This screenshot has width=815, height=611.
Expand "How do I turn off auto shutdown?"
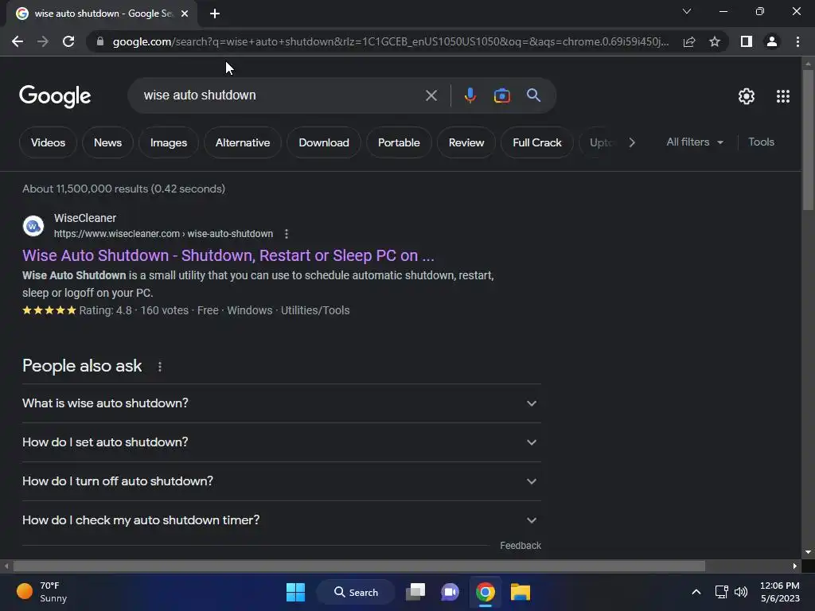[281, 481]
